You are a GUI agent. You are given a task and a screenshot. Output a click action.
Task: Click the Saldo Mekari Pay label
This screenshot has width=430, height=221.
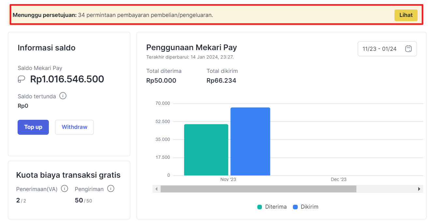40,68
